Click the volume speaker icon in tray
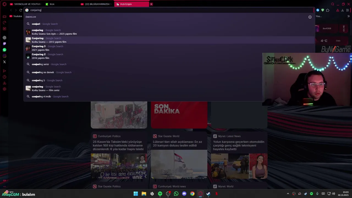 click(334, 194)
